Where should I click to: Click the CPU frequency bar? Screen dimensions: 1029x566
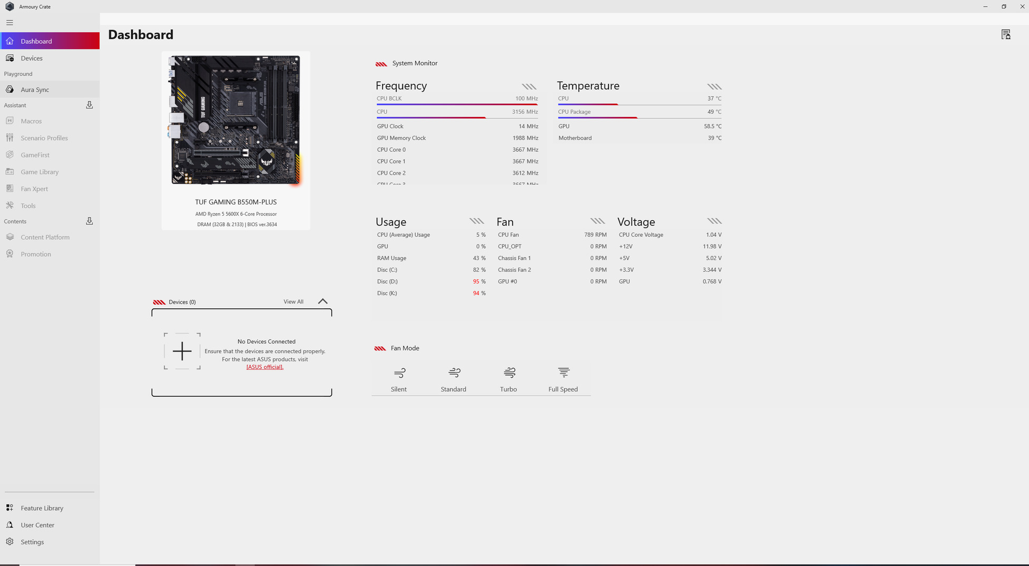pos(457,118)
